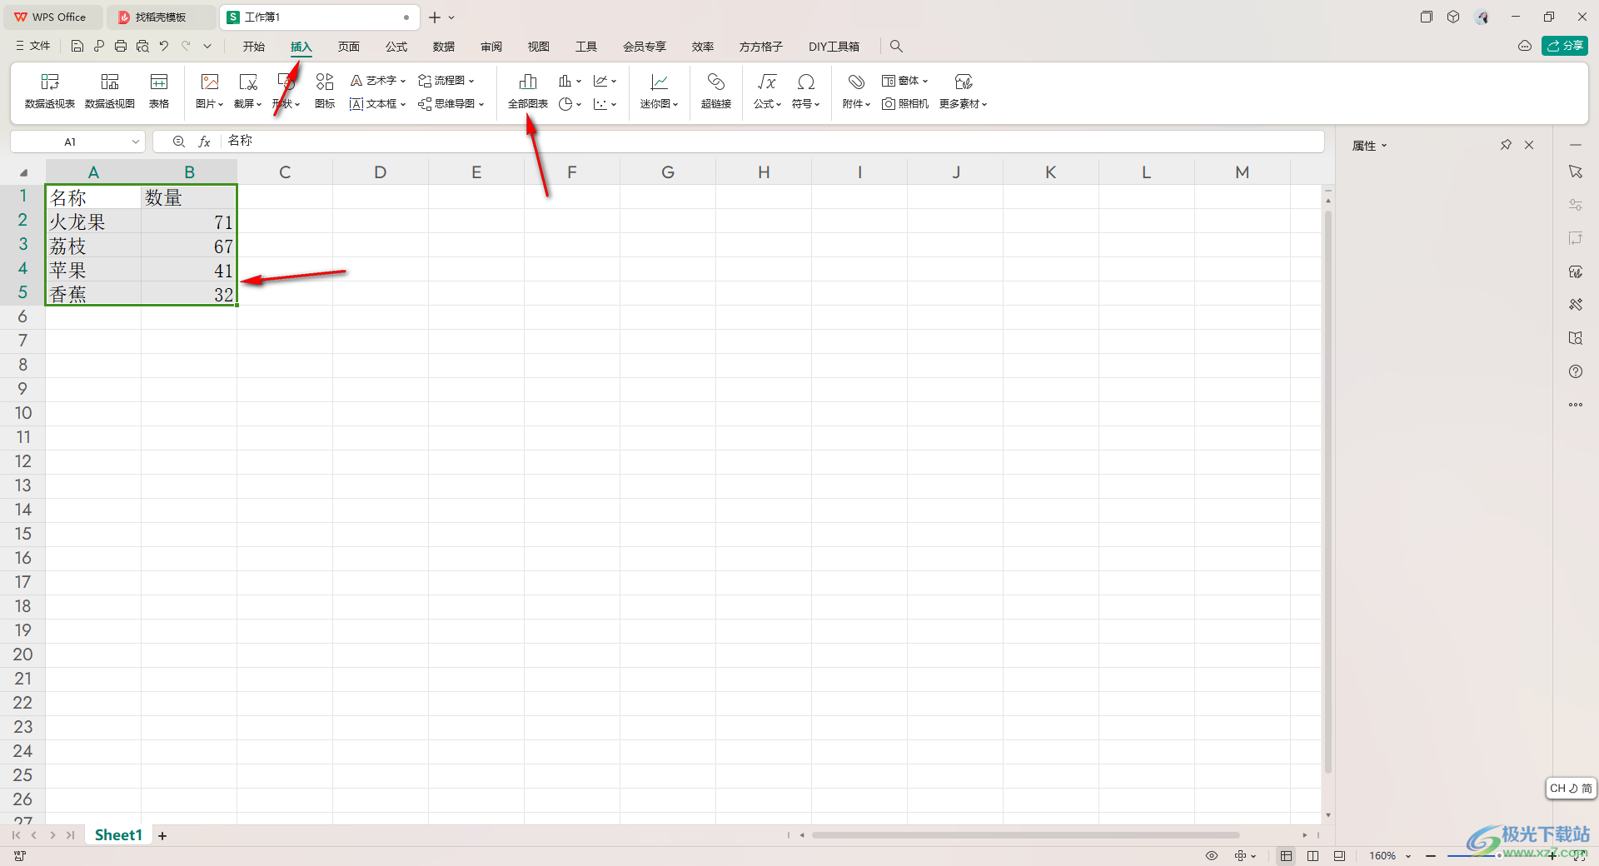Viewport: 1599px width, 866px height.
Task: Click the 分享 Share button
Action: pyautogui.click(x=1565, y=46)
